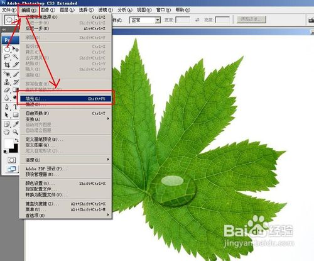314x261 pixels.
Task: Select the Hand tool
Action: (x=7, y=132)
